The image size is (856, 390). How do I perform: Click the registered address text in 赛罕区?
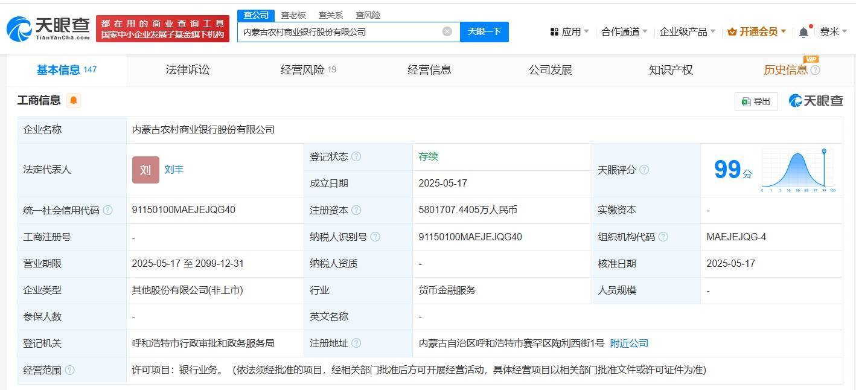[511, 343]
